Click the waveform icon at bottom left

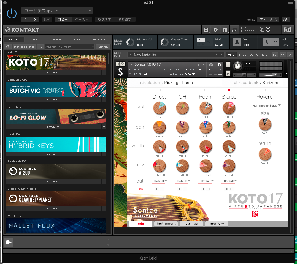coord(9,242)
